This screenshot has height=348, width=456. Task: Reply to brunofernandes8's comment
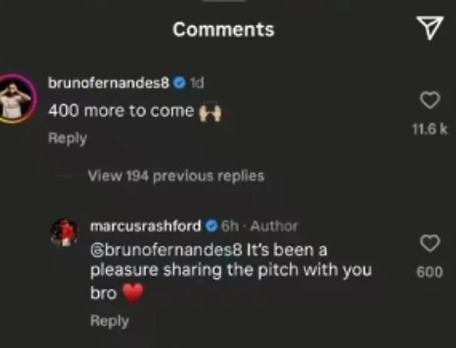tap(67, 138)
